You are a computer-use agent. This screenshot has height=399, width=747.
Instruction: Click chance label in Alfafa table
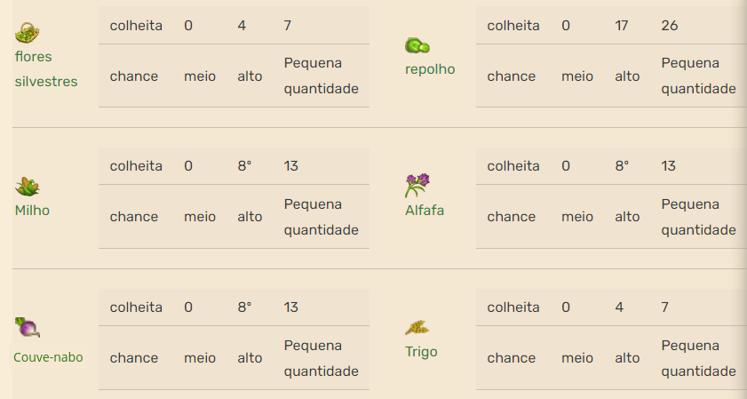click(x=512, y=217)
